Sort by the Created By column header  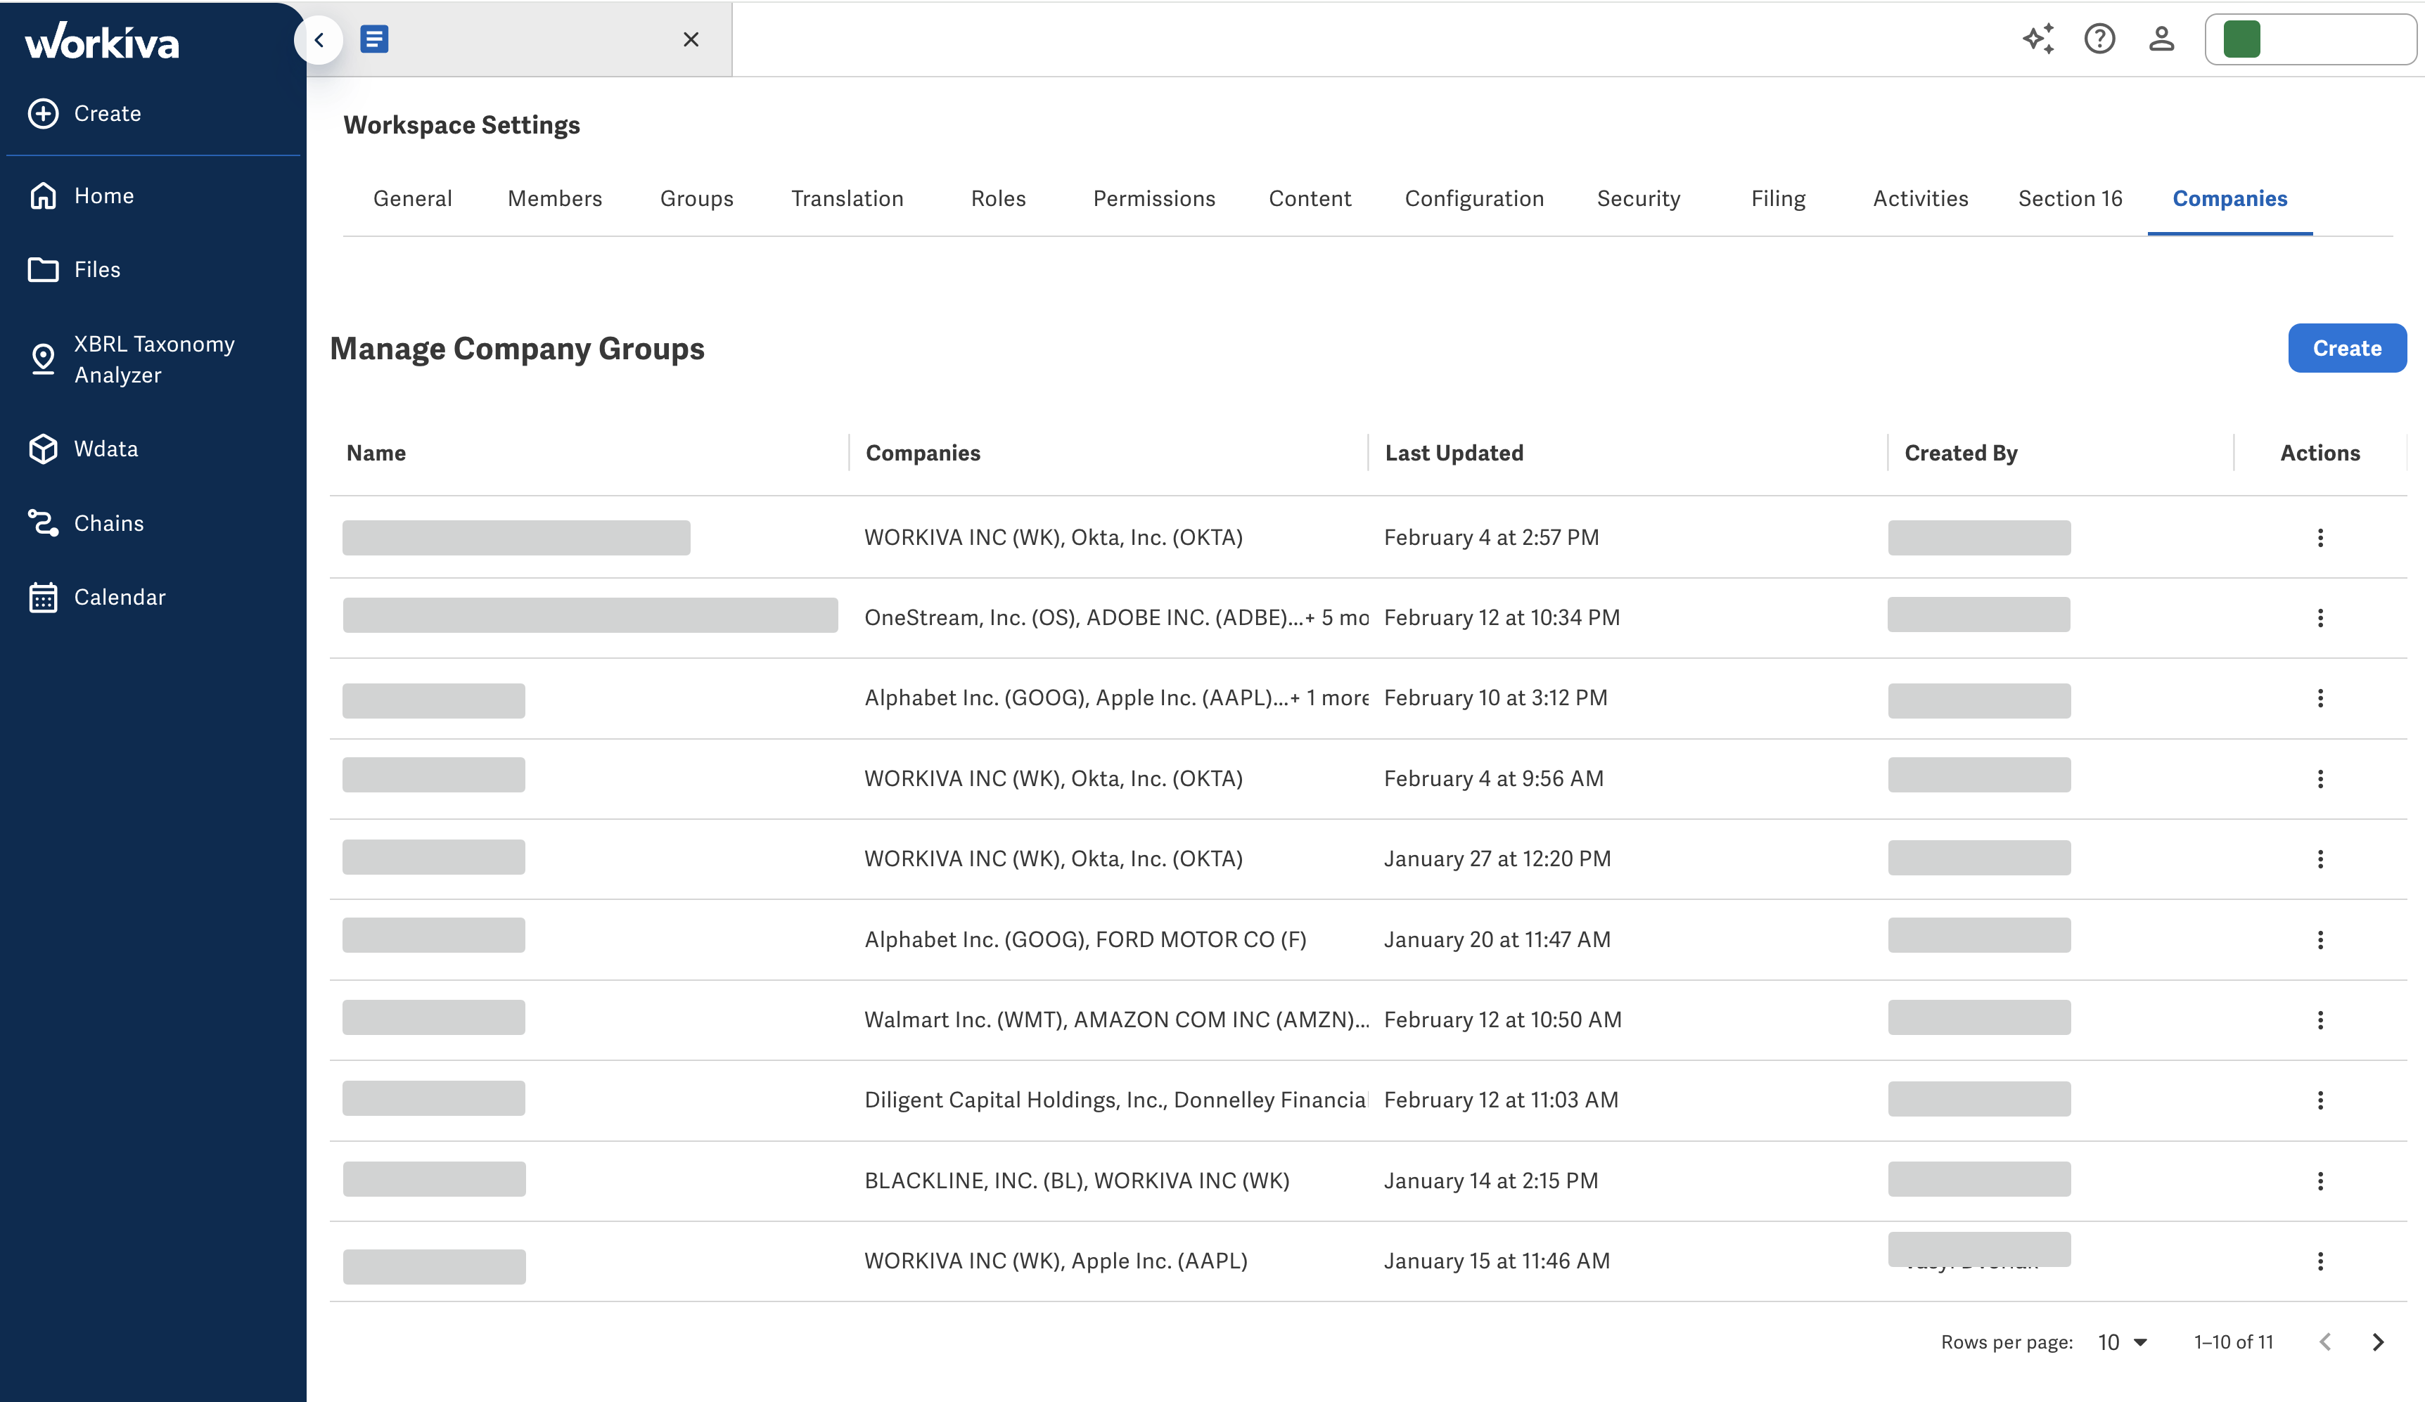click(x=1962, y=454)
